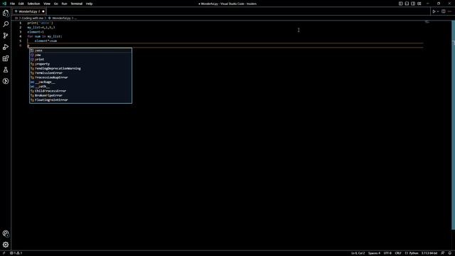
Task: Open the Search view in activity bar
Action: tap(6, 24)
